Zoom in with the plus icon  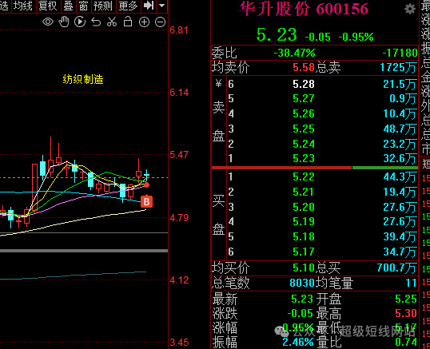[144, 22]
